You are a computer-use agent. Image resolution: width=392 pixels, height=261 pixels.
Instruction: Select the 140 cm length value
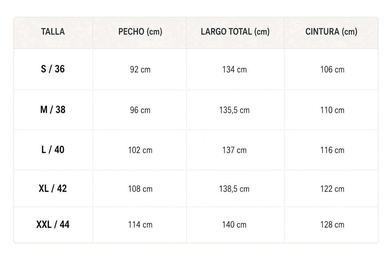[234, 225]
